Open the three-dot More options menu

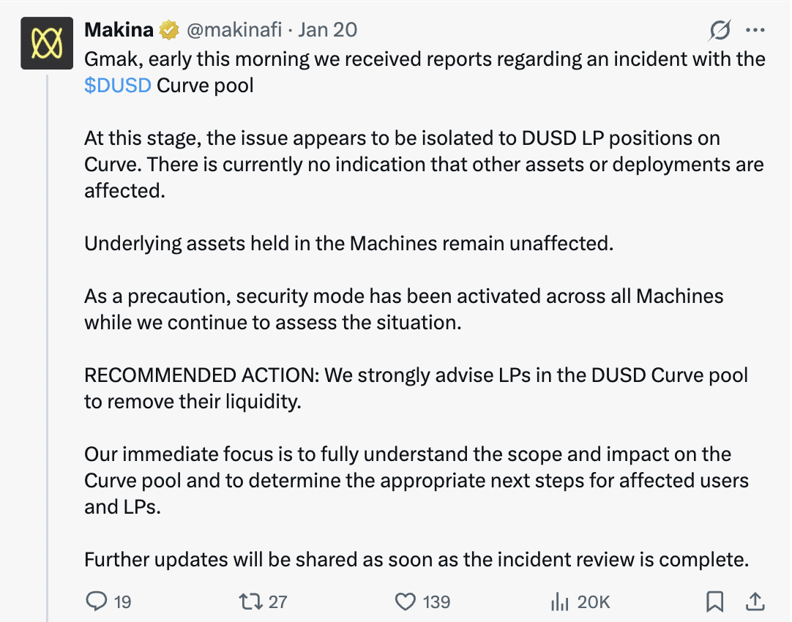pyautogui.click(x=755, y=30)
